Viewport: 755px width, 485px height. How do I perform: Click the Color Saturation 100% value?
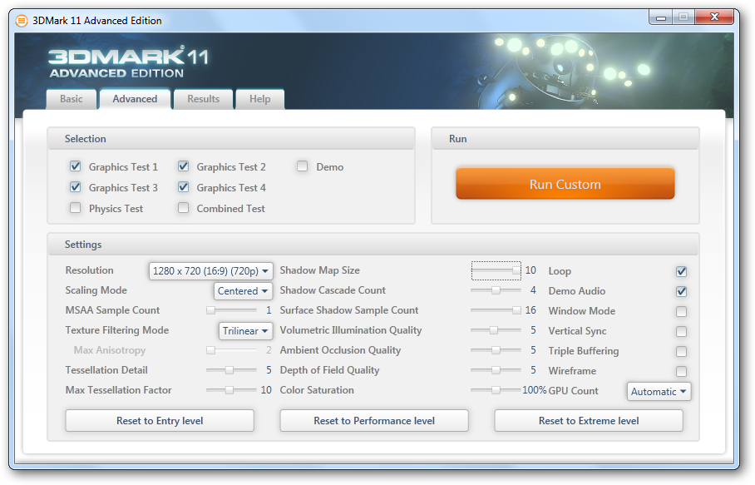535,390
